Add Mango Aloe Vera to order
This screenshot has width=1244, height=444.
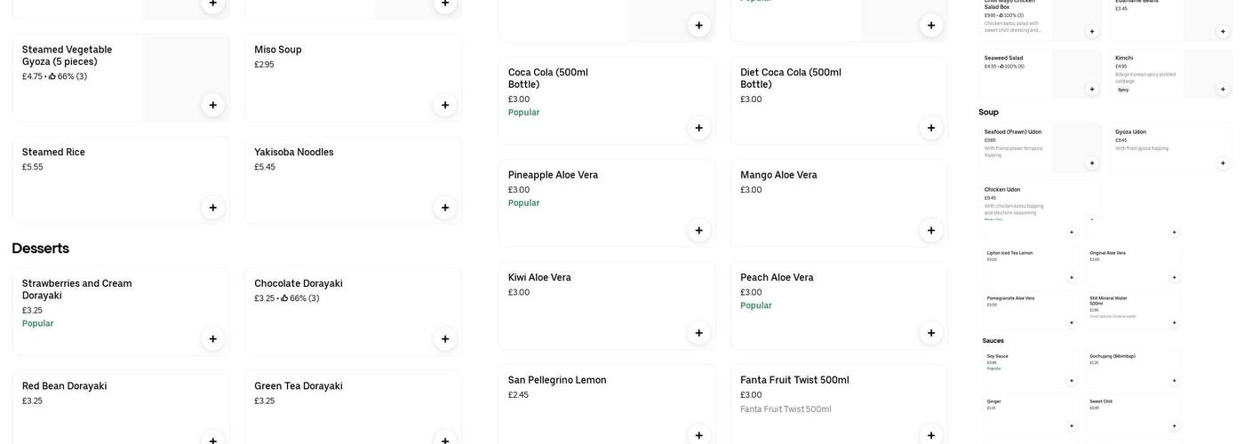[x=931, y=231]
